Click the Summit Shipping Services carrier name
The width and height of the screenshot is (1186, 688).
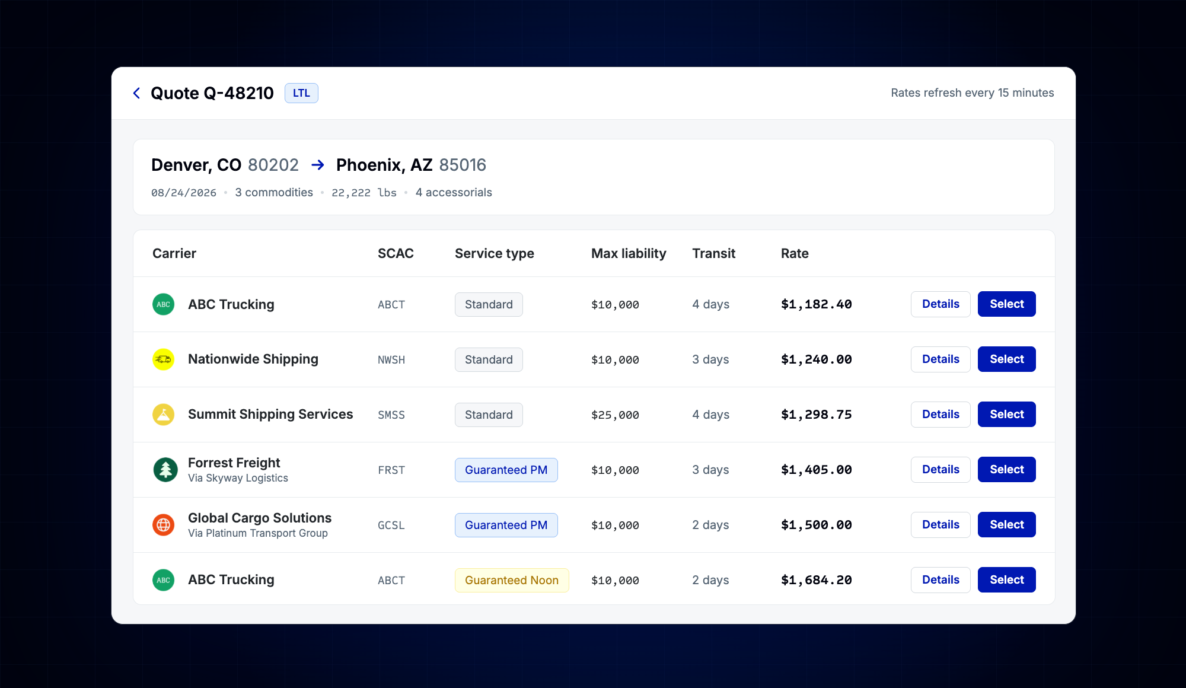coord(270,415)
